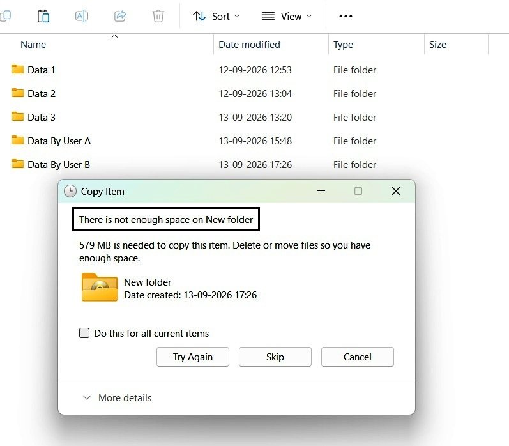Viewport: 509px width, 446px height.
Task: Click 'Date created: 13-09-2026 17:26' text
Action: (x=190, y=295)
